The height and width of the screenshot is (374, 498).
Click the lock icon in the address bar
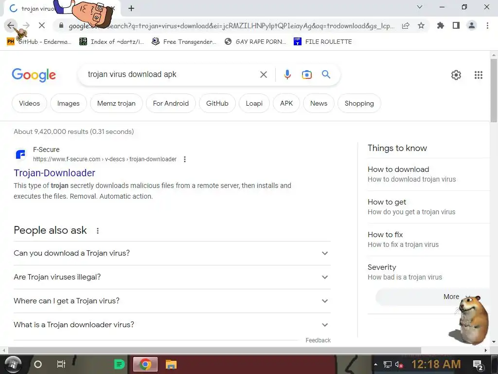61,26
